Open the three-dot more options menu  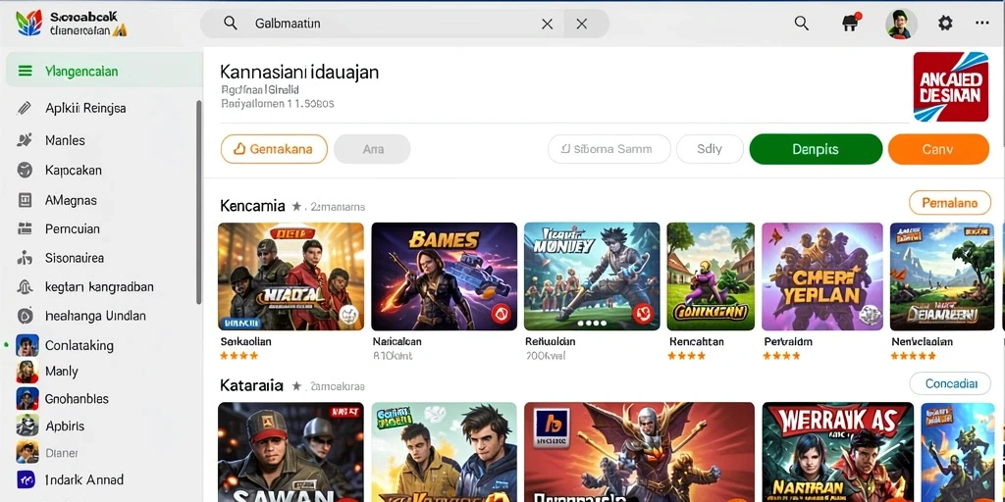981,23
